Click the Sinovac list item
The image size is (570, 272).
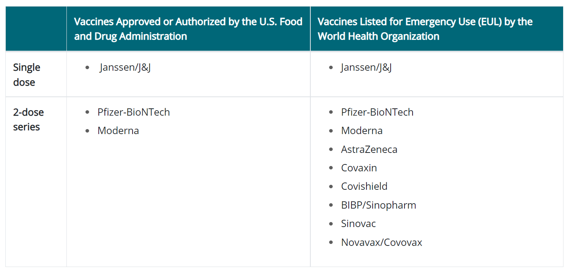click(x=358, y=224)
